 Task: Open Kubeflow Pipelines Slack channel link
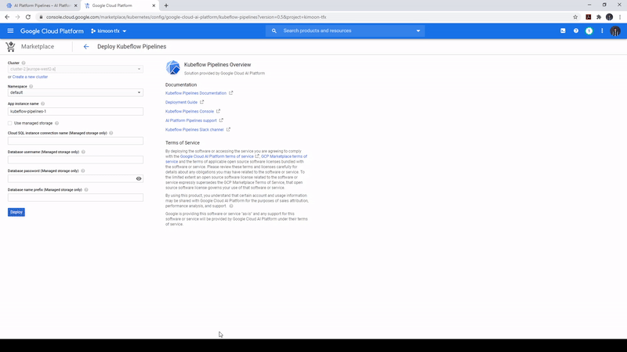(x=194, y=130)
